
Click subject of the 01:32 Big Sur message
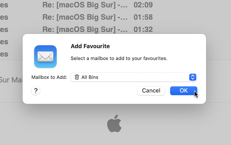(x=85, y=30)
